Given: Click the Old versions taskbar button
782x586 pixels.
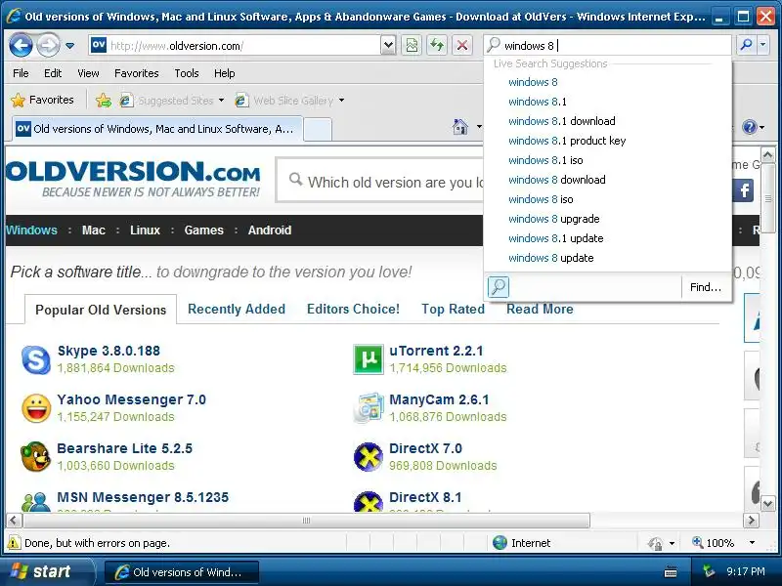Looking at the screenshot, I should [x=182, y=572].
